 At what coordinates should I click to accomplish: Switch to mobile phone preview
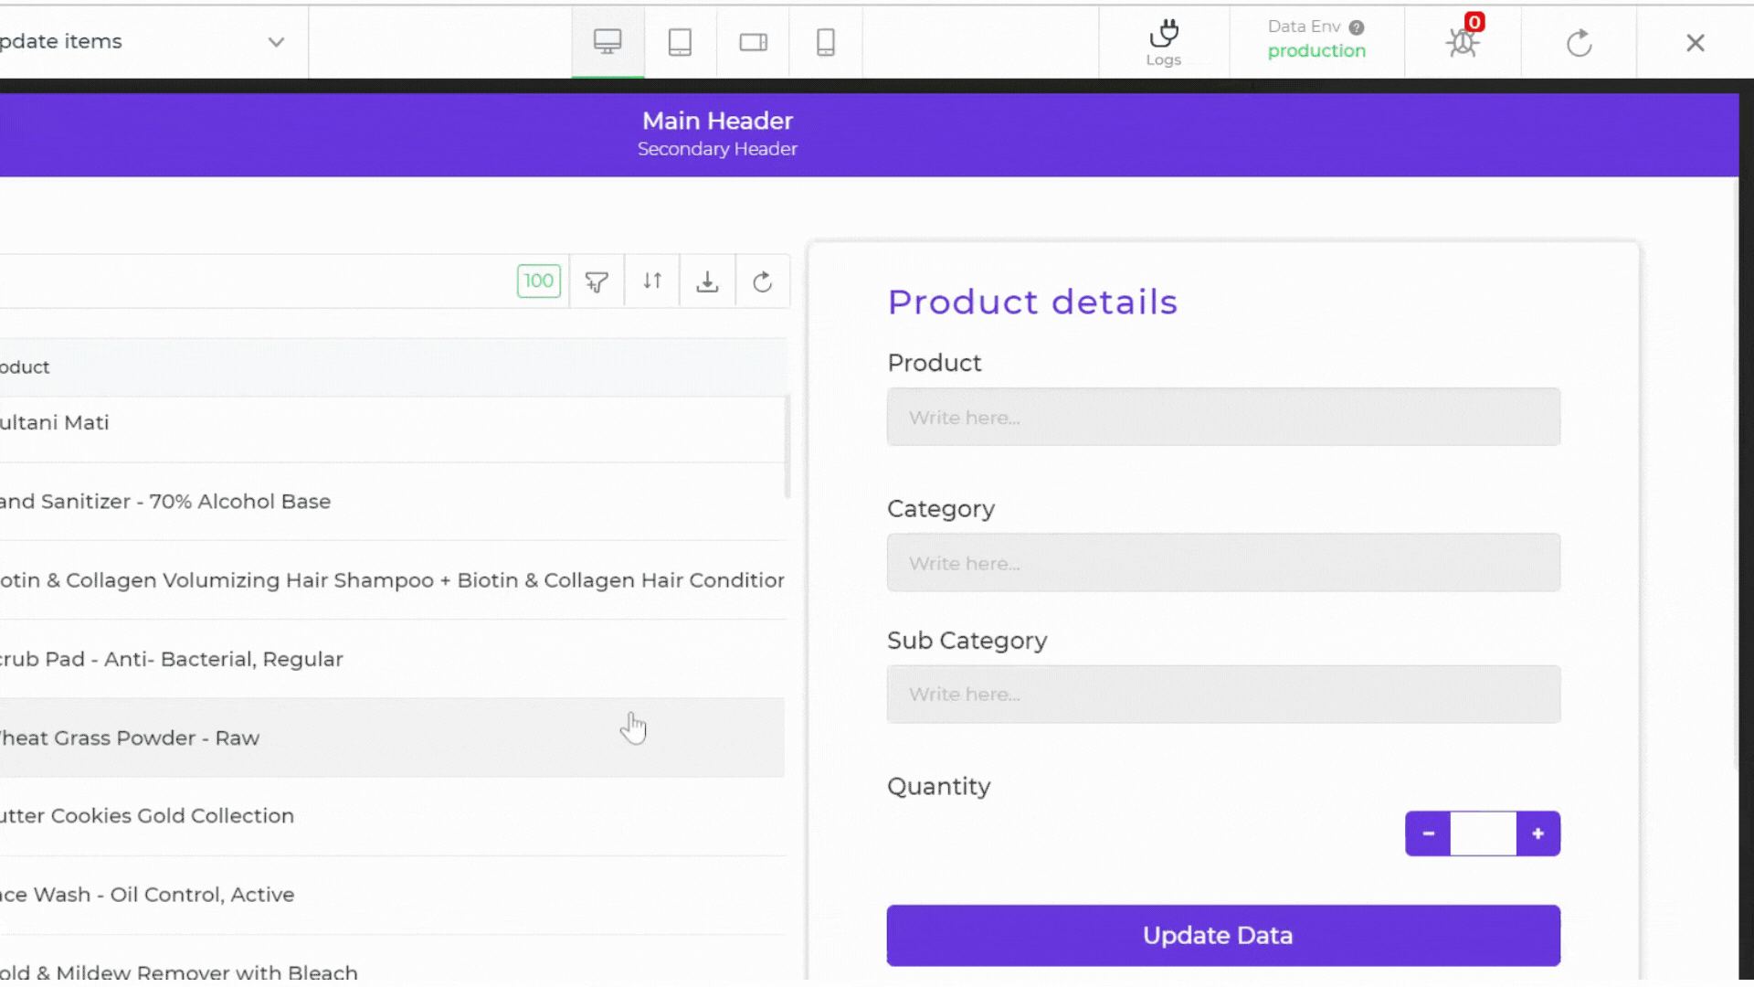click(x=825, y=42)
